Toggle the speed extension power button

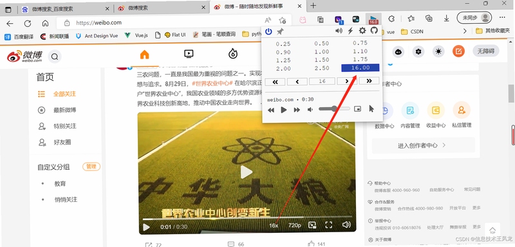[x=268, y=32]
